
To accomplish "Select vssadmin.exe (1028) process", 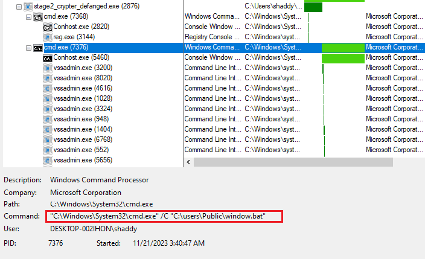I will [x=83, y=98].
